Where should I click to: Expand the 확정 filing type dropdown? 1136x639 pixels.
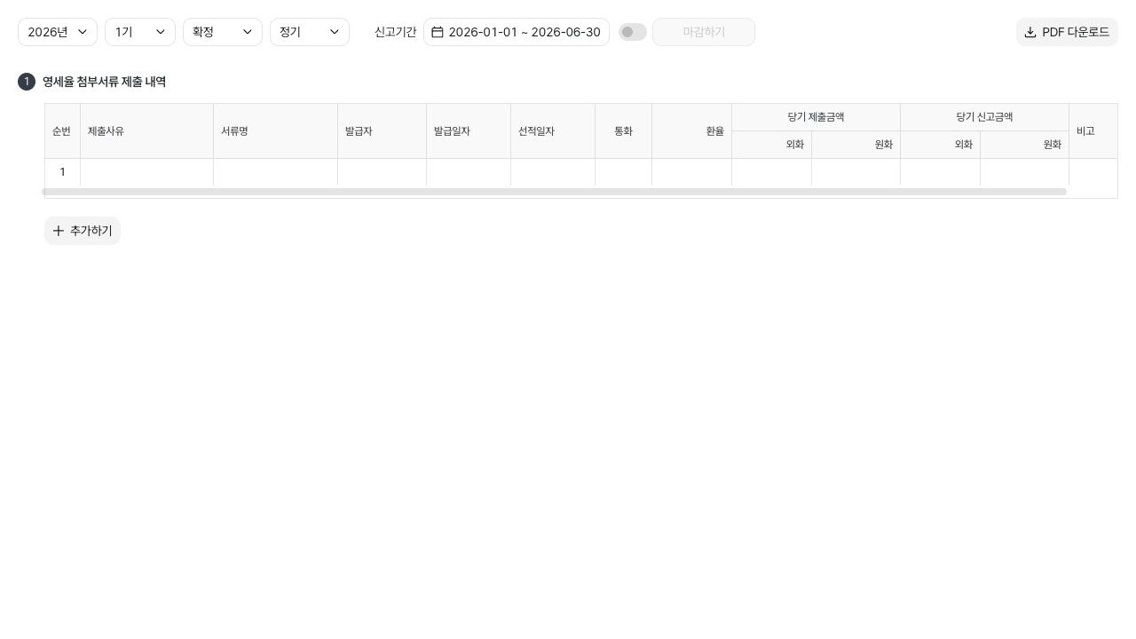point(223,32)
